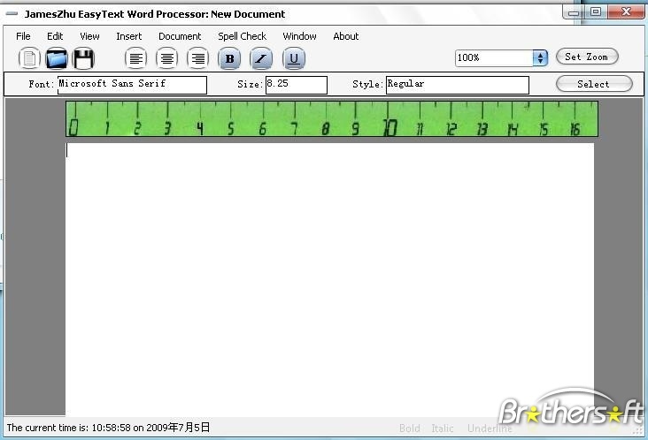Click the Italic indicator in status bar

[443, 429]
